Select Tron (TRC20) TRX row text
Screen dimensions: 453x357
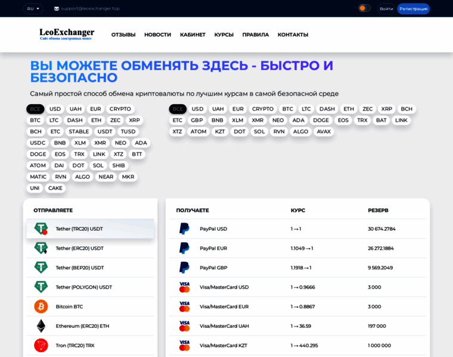pyautogui.click(x=75, y=346)
